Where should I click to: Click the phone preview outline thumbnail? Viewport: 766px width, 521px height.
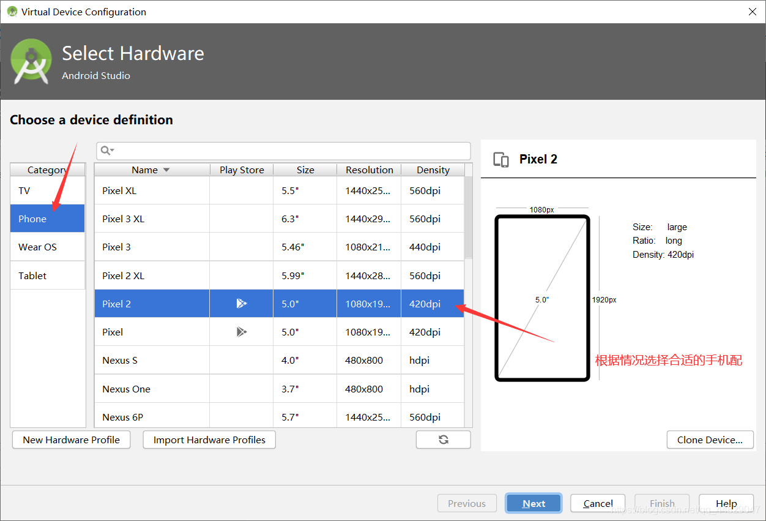coord(542,298)
